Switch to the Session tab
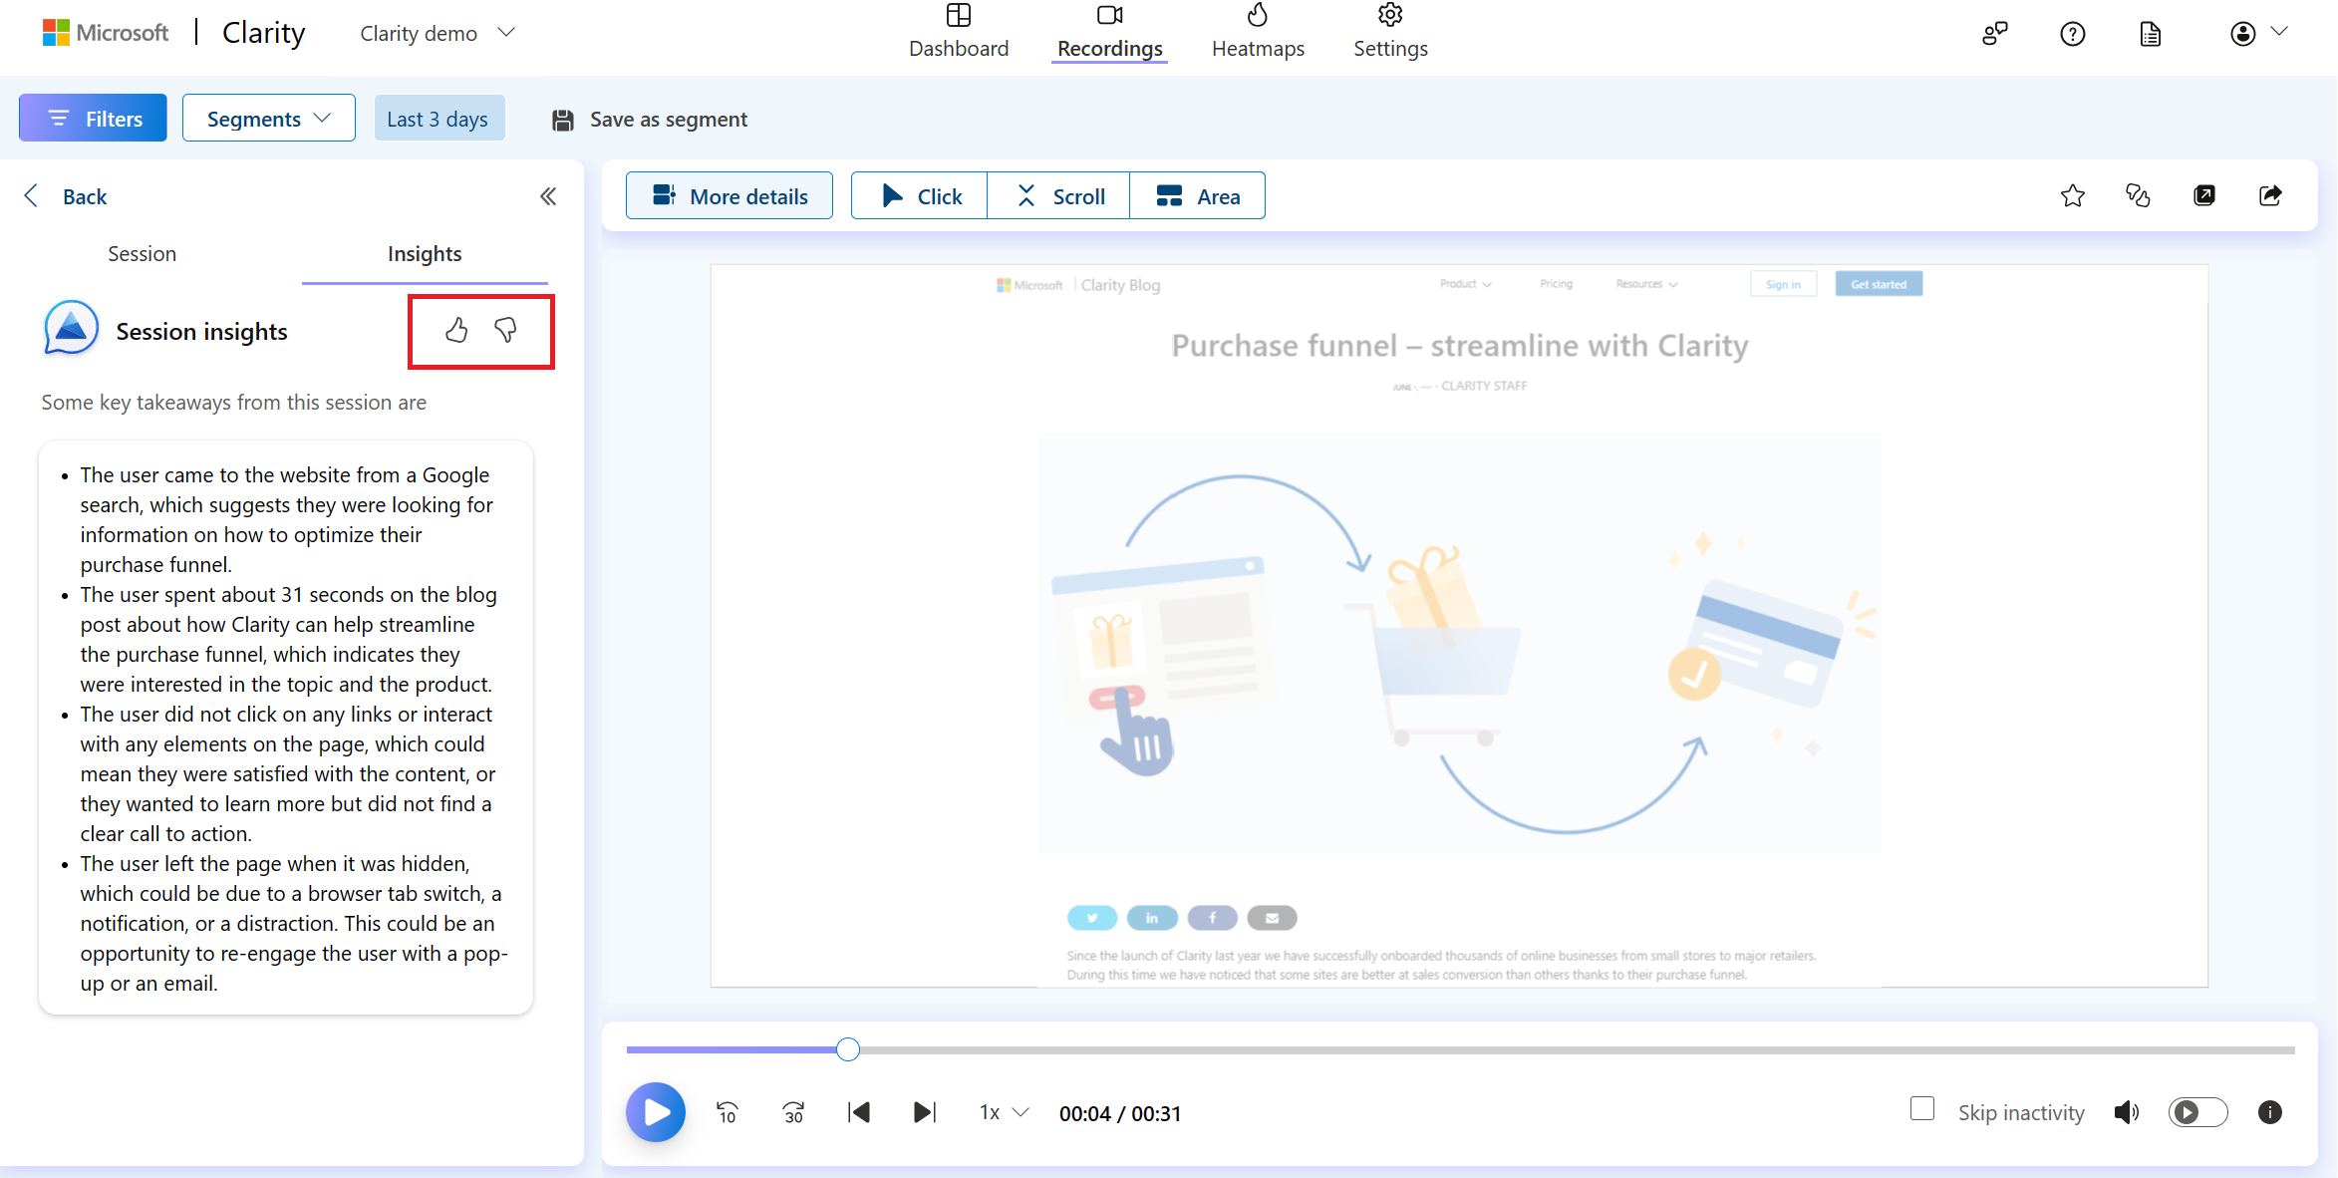The width and height of the screenshot is (2338, 1178). coord(142,254)
